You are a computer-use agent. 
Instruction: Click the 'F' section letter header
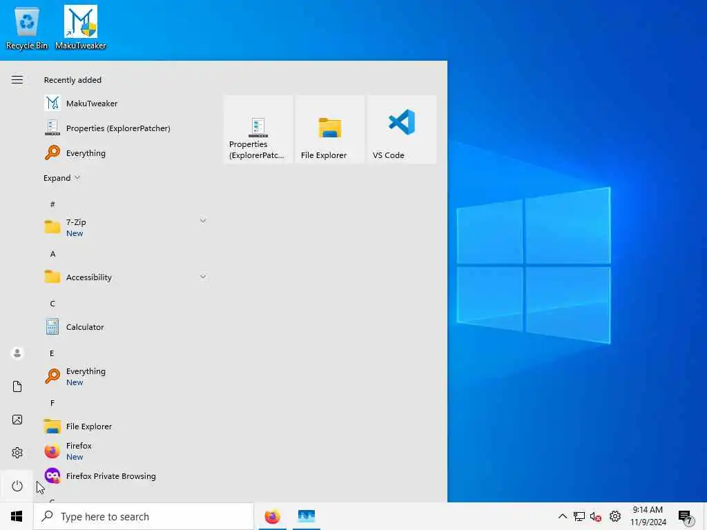(x=52, y=403)
